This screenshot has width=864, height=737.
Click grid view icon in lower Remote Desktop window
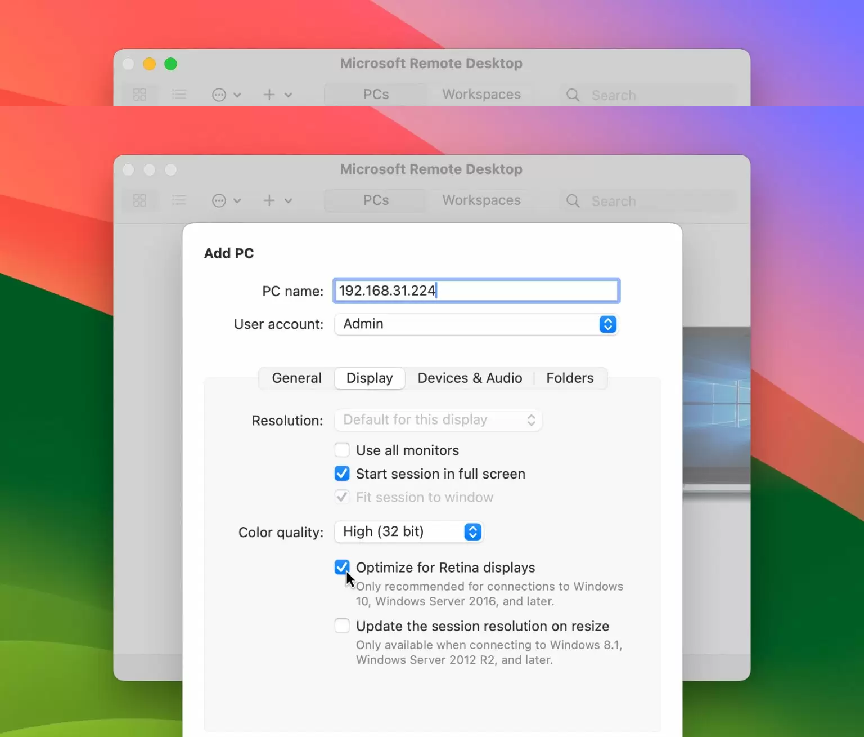click(139, 200)
